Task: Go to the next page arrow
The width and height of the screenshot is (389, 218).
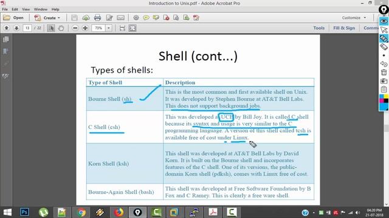Action: (16, 28)
